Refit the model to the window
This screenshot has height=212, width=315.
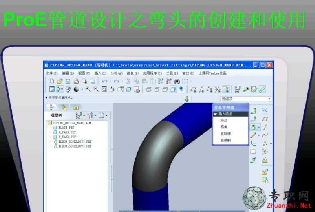pos(104,89)
